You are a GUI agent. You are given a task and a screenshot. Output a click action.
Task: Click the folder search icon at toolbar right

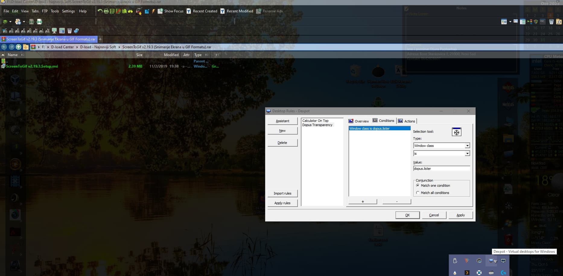pyautogui.click(x=559, y=22)
